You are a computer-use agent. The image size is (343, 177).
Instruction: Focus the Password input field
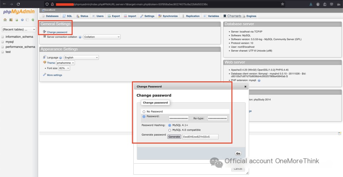click(x=178, y=118)
